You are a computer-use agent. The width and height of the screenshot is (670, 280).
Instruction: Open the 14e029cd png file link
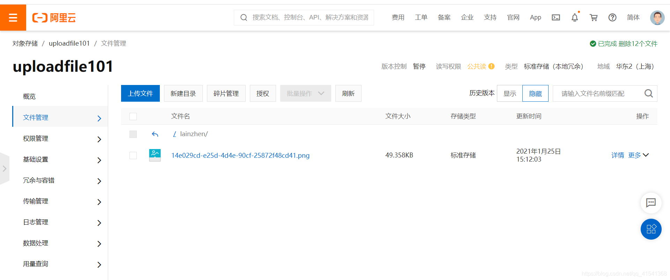240,155
